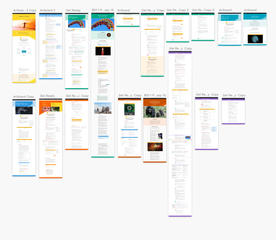This screenshot has height=240, width=276.
Task: Click the "Get Re...Copy 3" artboard title
Action: click(x=203, y=10)
